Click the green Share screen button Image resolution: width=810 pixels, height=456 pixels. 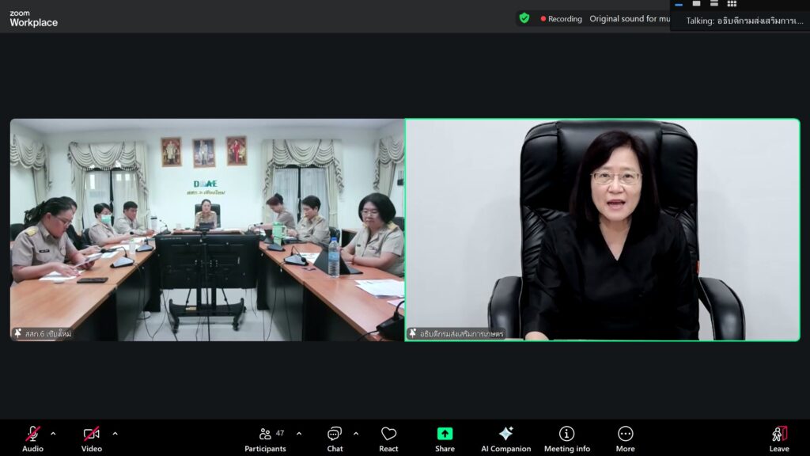click(x=445, y=439)
